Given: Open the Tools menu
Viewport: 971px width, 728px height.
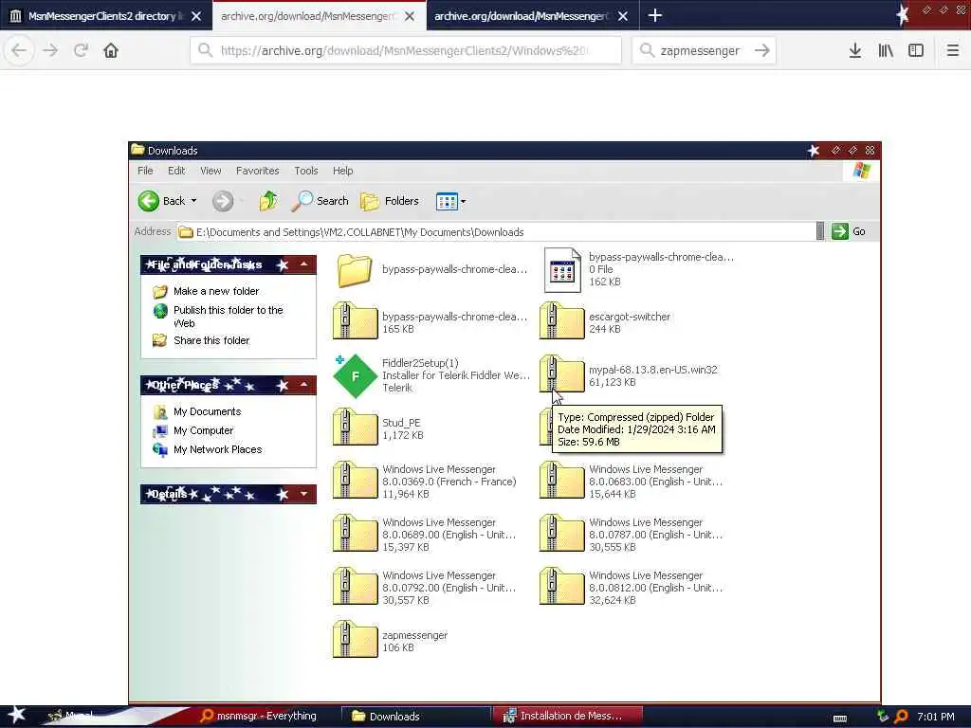Looking at the screenshot, I should point(306,171).
